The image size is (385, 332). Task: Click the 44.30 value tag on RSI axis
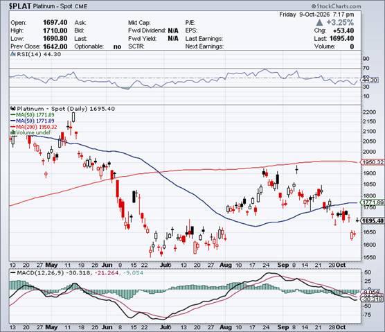370,80
